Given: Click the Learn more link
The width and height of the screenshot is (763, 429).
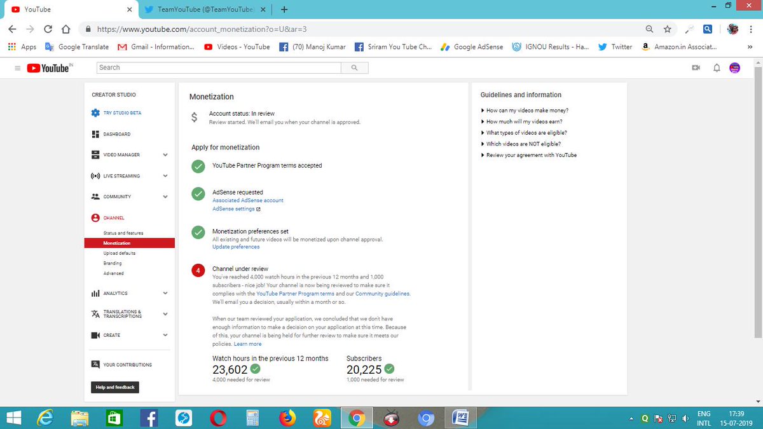Looking at the screenshot, I should 247,344.
